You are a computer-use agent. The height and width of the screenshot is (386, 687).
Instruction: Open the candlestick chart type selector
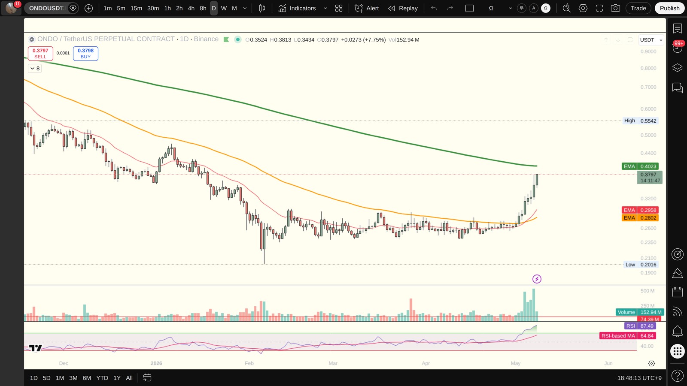pyautogui.click(x=262, y=8)
